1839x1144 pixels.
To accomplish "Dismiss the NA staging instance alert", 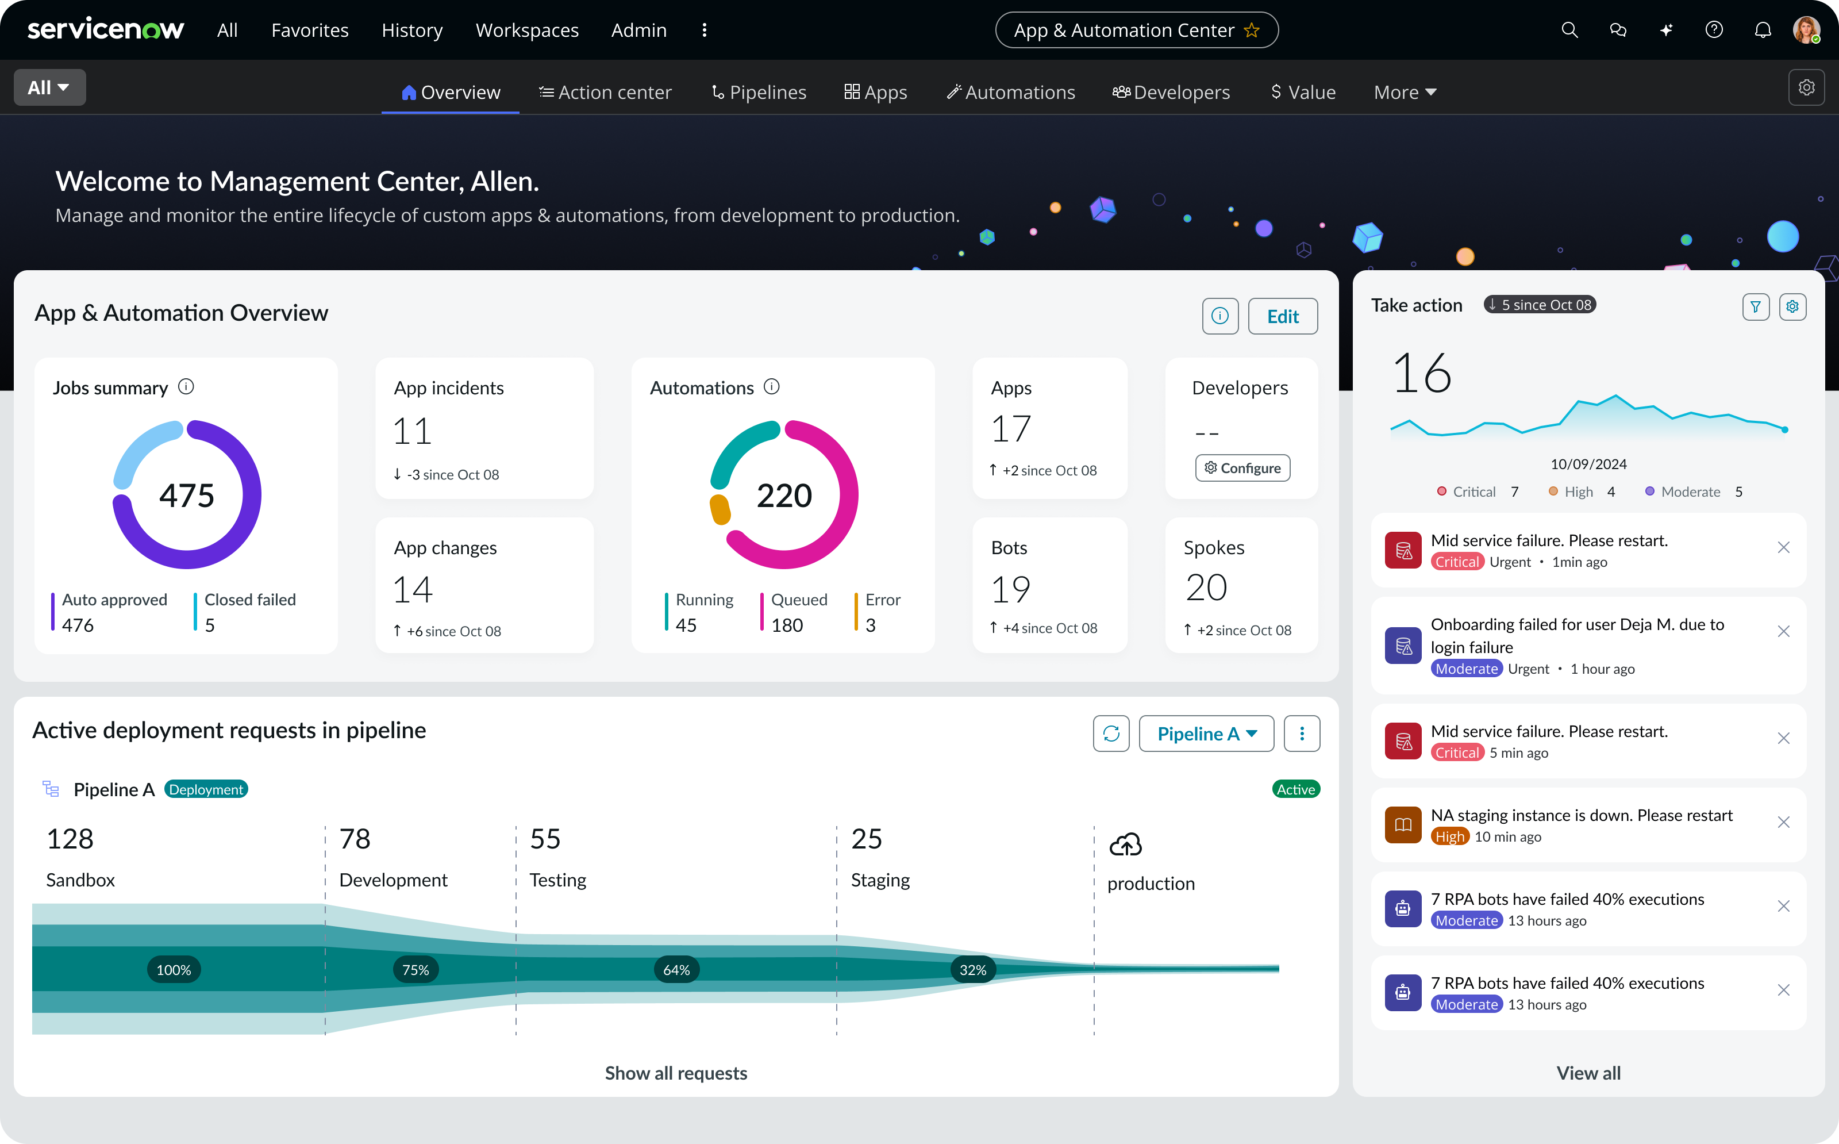I will tap(1783, 821).
